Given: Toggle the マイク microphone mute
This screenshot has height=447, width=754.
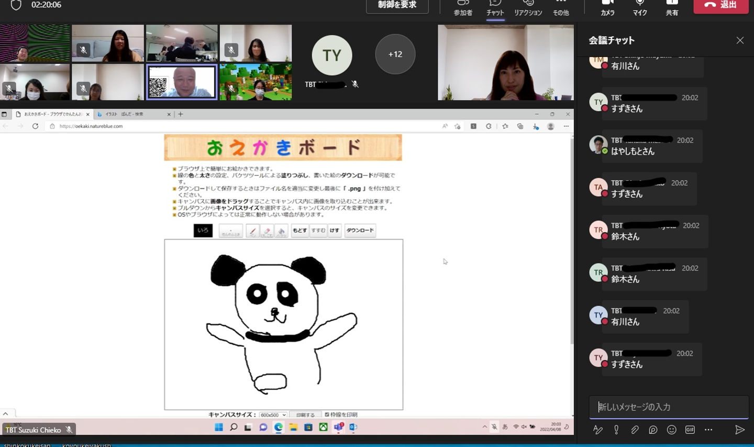Looking at the screenshot, I should coord(640,8).
